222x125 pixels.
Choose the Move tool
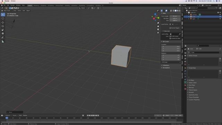coord(3,22)
